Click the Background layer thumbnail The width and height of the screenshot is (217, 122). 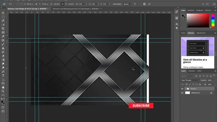[x=188, y=93]
